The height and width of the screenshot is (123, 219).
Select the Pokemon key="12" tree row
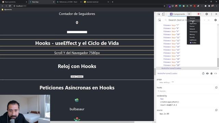(172, 41)
